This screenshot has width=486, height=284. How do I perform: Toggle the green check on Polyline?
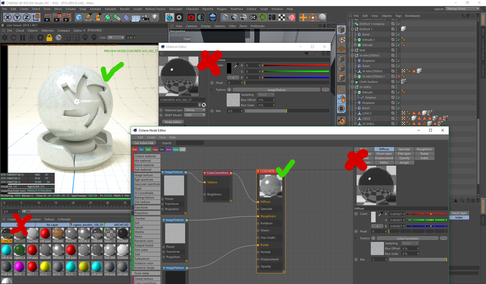[x=399, y=98]
